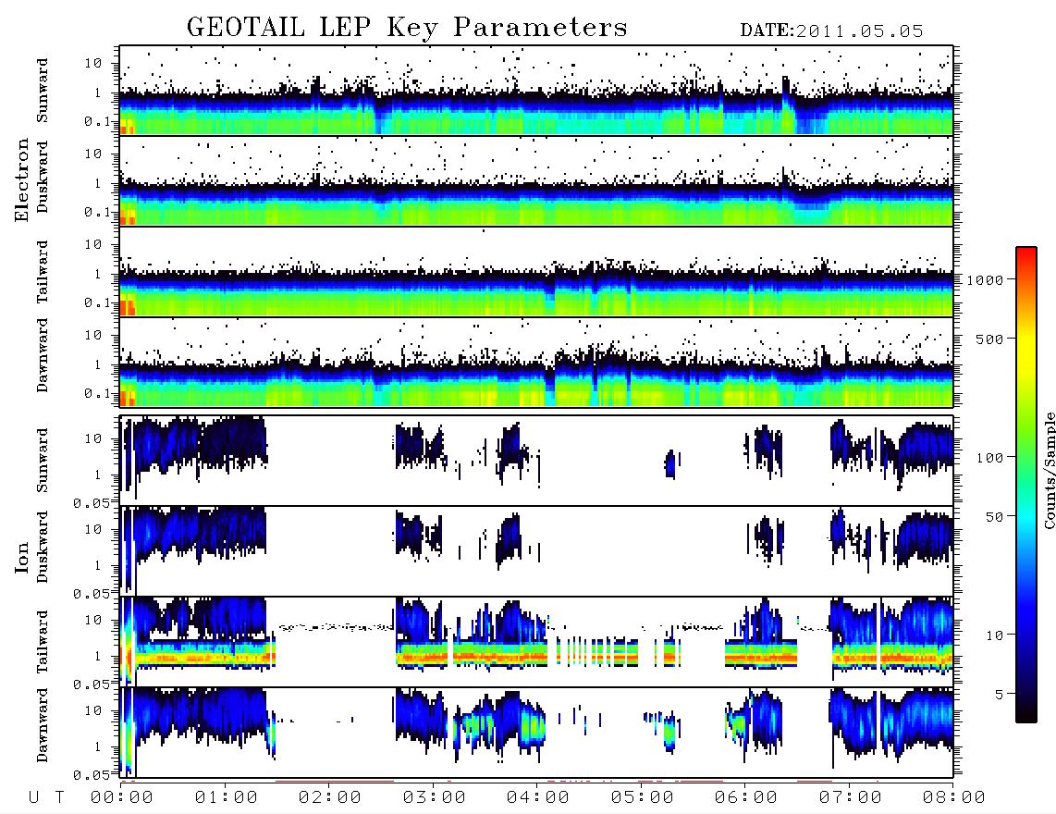Click the Electron "Tailward" panel label
Screen dimensions: 1056x814
43,272
